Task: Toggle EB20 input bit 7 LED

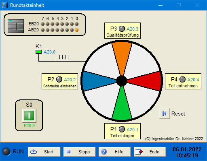Action: point(43,24)
